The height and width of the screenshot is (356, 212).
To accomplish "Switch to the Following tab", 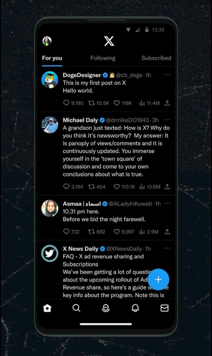I will (103, 58).
